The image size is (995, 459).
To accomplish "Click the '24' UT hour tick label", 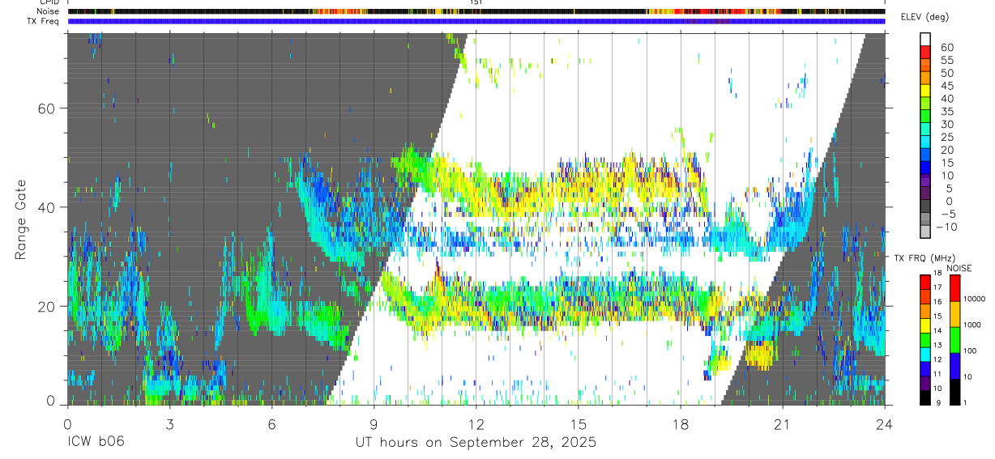I will (884, 423).
